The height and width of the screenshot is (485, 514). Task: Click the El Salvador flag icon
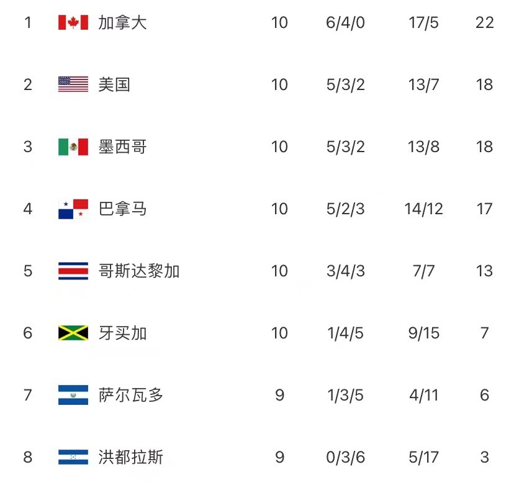tap(73, 395)
